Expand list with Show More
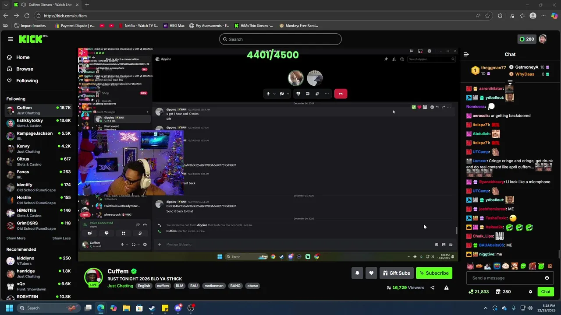 tap(16, 238)
